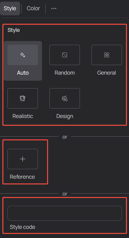Switch to the Color tab

tap(33, 8)
